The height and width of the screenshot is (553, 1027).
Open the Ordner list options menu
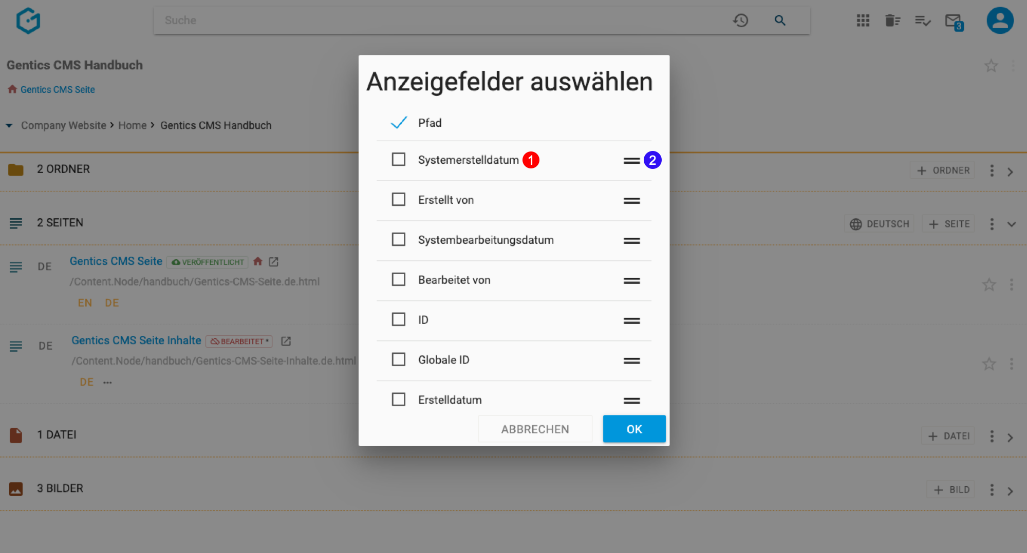992,170
